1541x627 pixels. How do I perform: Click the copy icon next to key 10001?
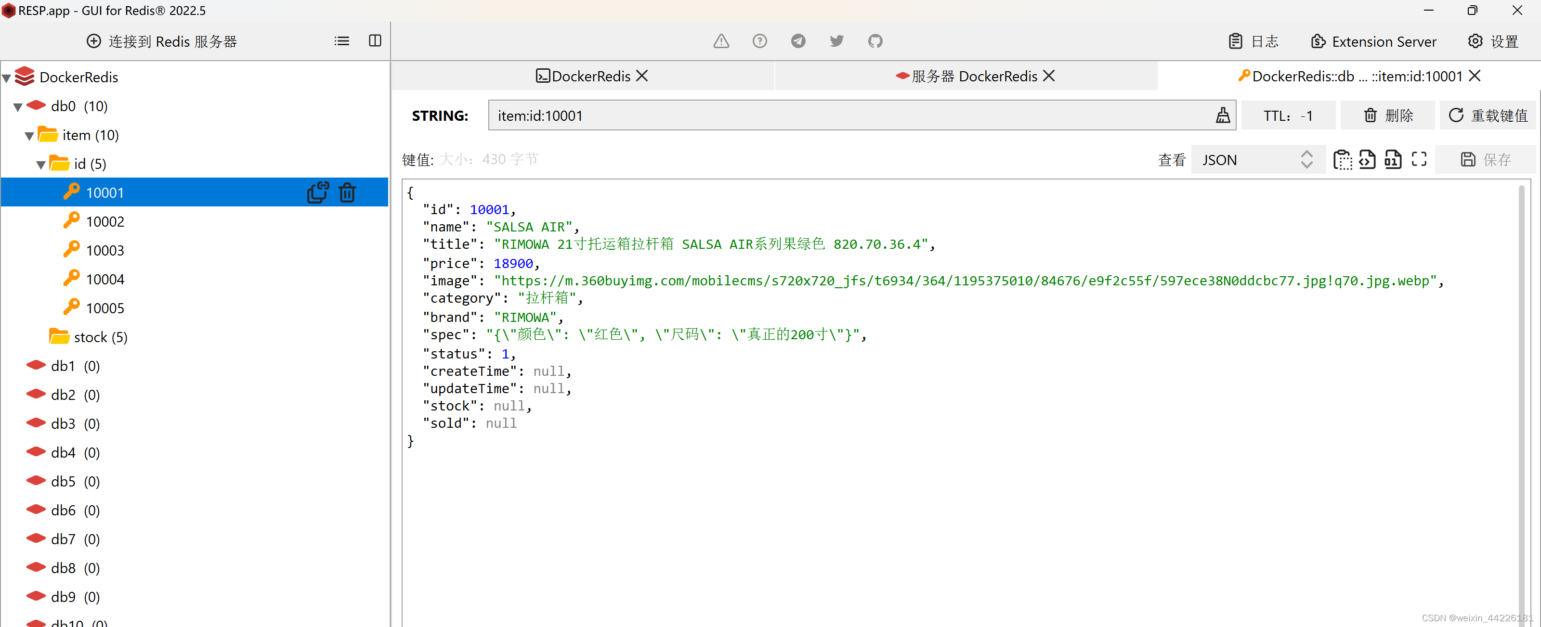point(318,192)
